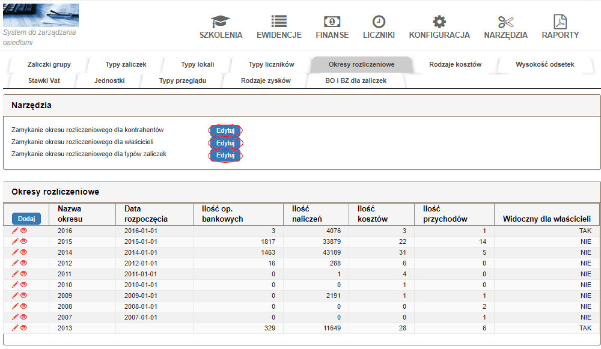Edit the 2010 period with pencil icon

pyautogui.click(x=15, y=285)
